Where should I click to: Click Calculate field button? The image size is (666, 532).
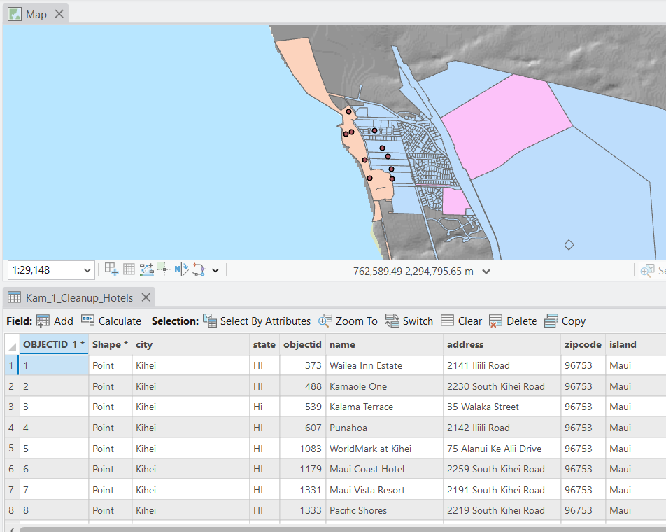(111, 321)
